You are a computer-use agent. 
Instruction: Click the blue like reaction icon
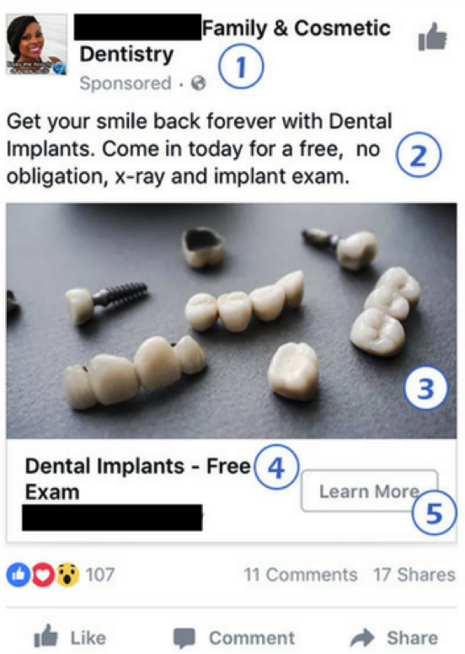click(x=18, y=575)
